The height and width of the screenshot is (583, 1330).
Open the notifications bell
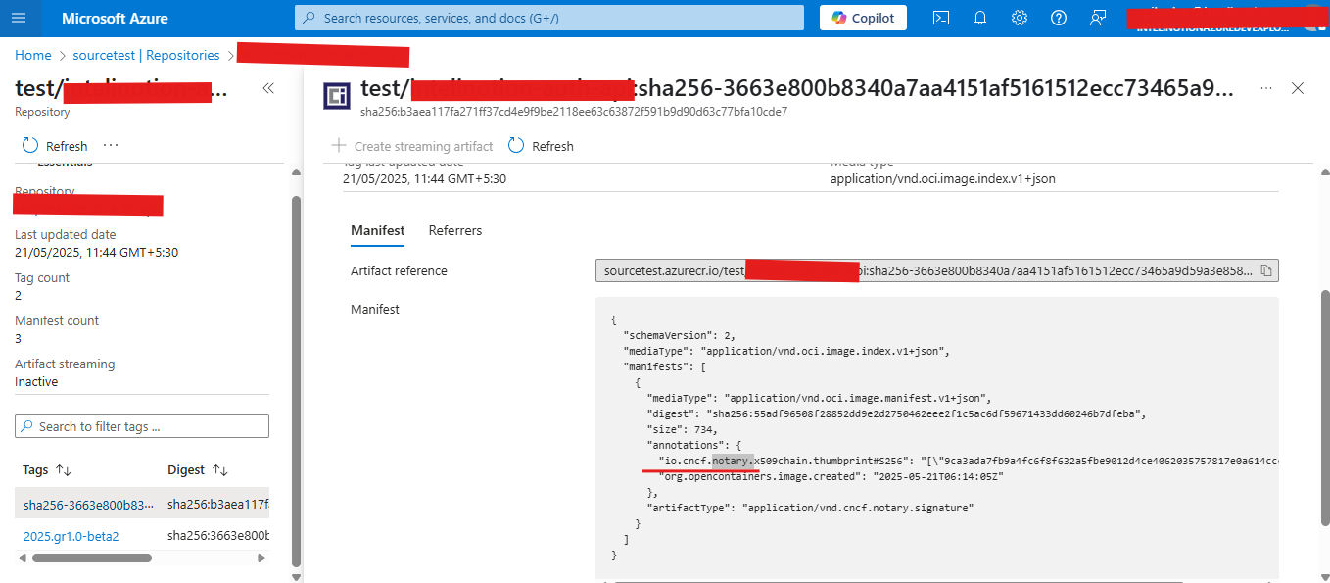[980, 18]
